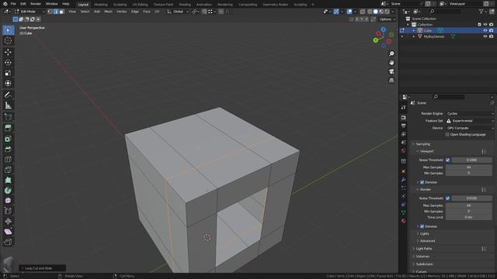Open the Options dropdown in viewport header
Viewport: 497px width, 279px height.
tap(387, 19)
